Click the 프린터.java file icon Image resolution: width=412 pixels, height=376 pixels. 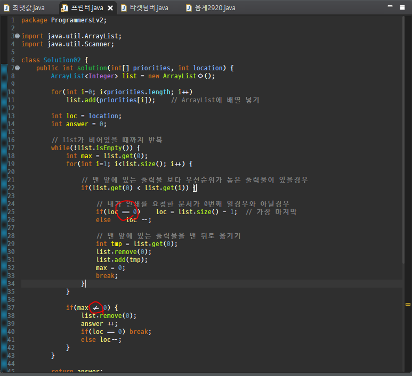64,8
